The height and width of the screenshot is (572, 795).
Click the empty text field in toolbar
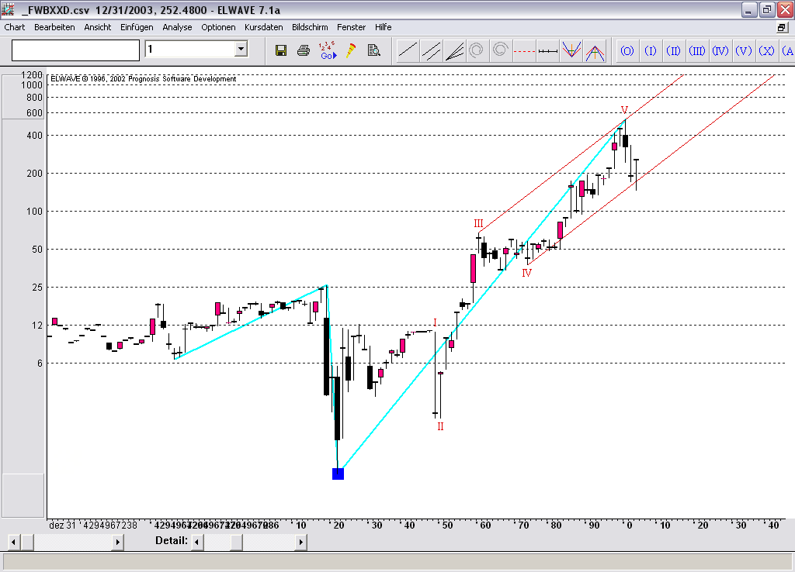pos(75,50)
